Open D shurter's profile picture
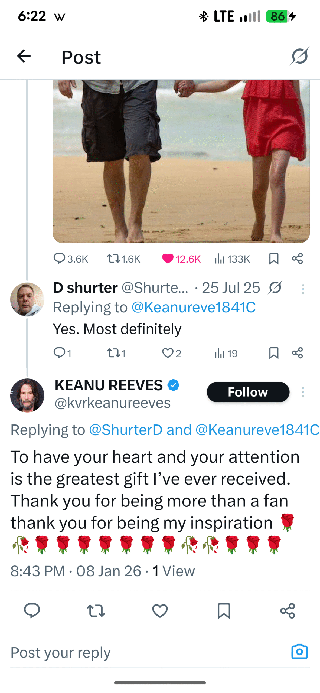The height and width of the screenshot is (693, 320). 27,299
